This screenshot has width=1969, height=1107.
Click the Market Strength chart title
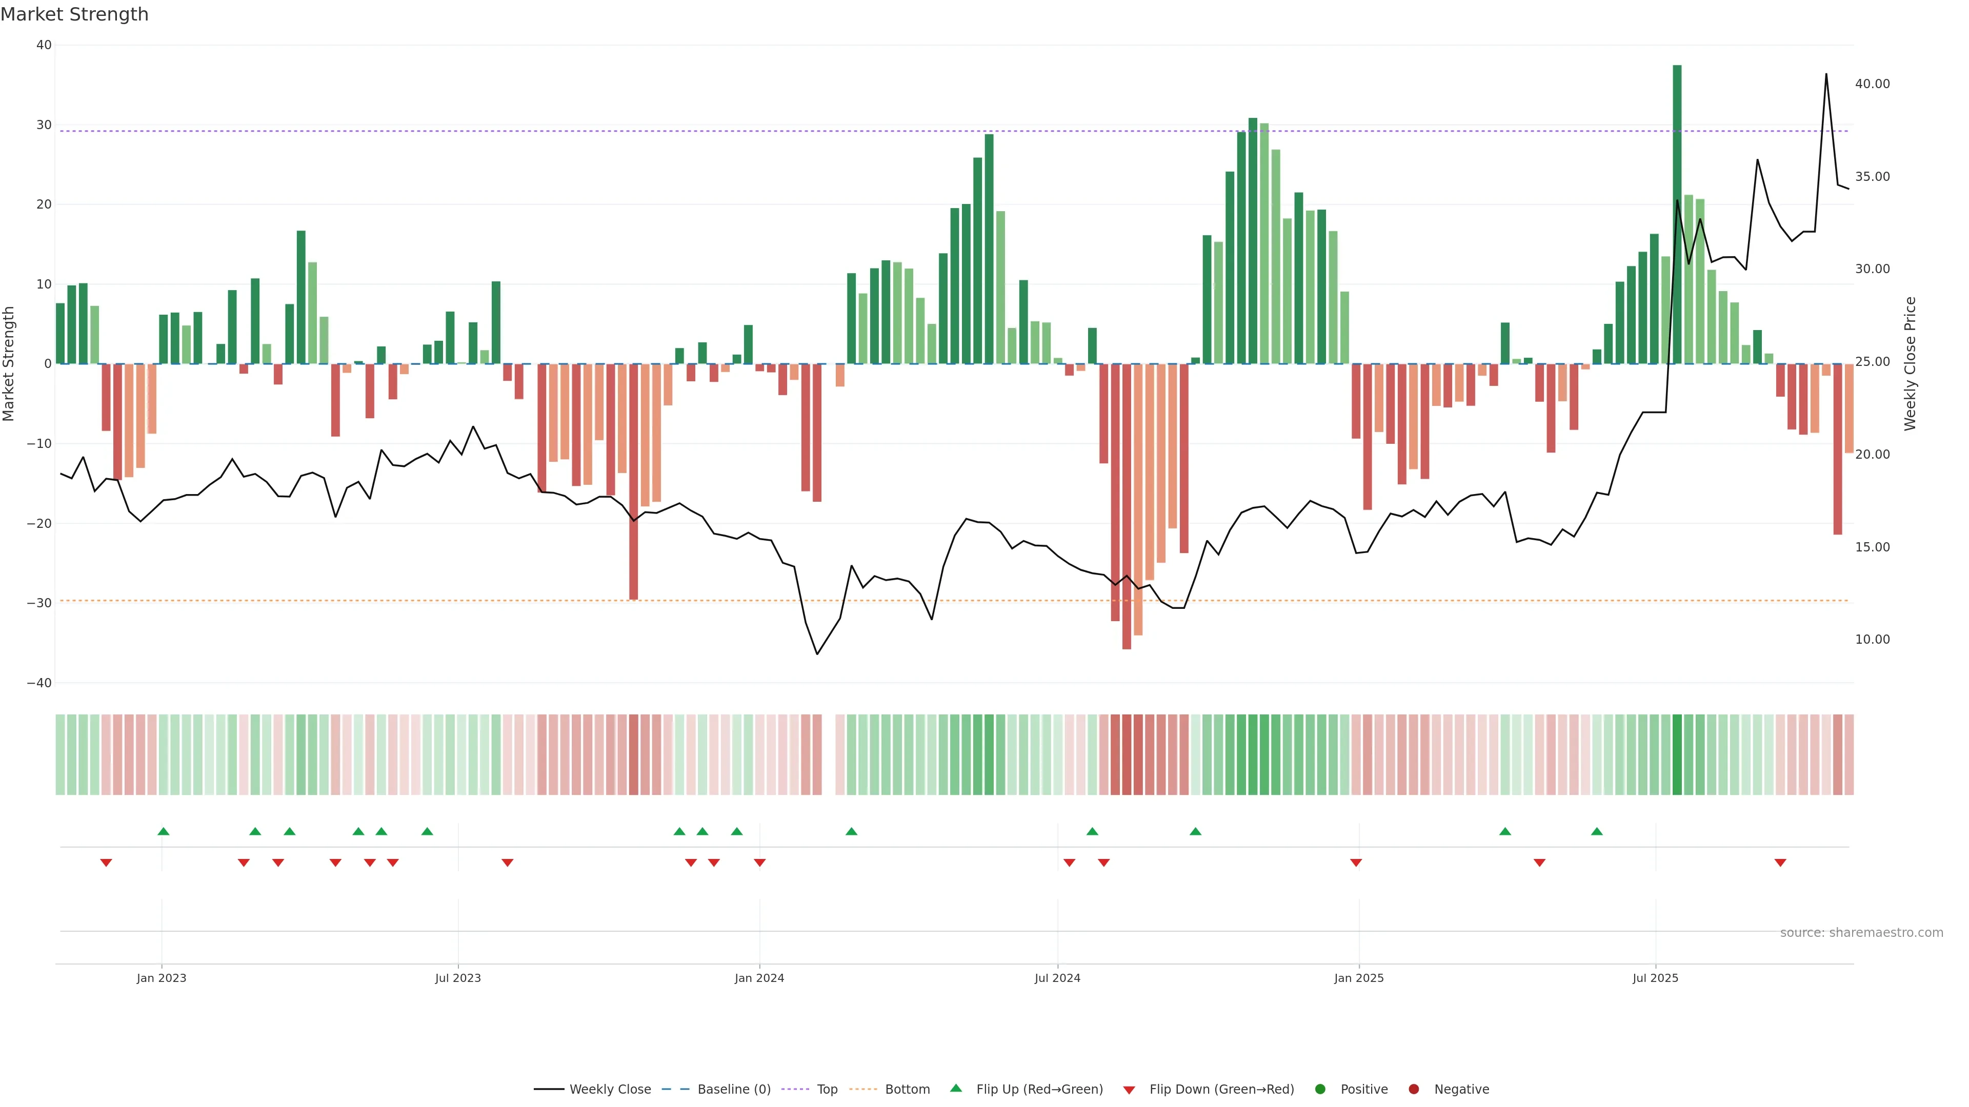74,14
